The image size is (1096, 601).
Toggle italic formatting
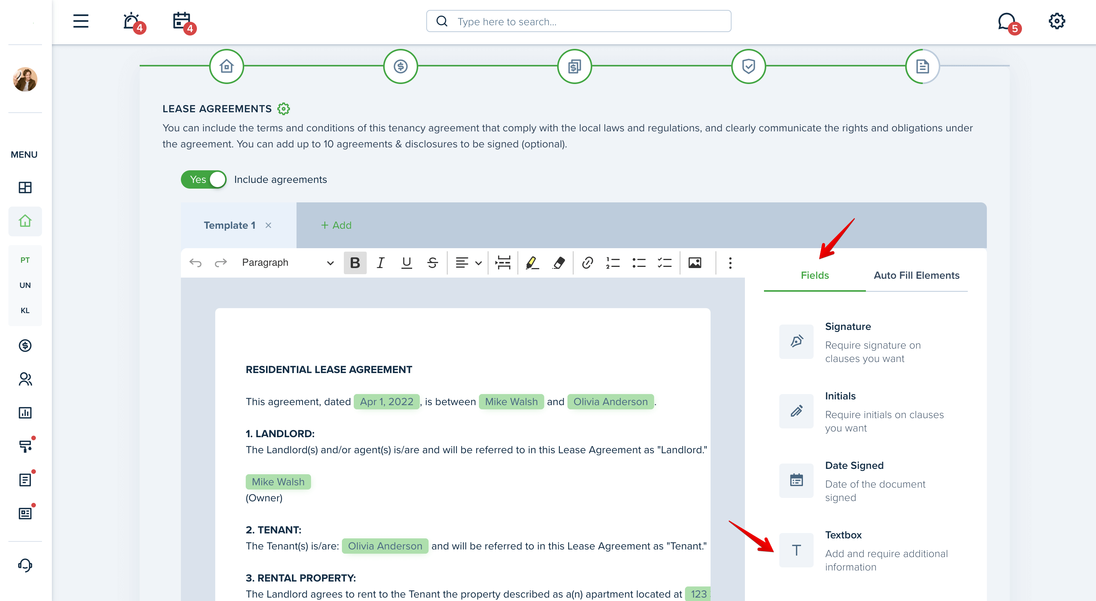380,263
